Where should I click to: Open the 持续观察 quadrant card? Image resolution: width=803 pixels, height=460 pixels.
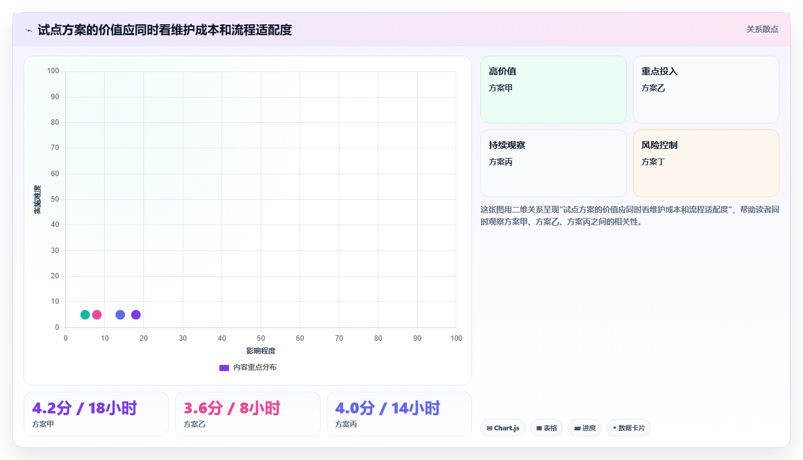pos(554,163)
